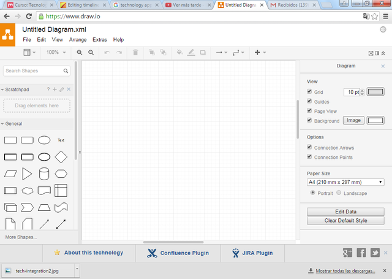Image resolution: width=392 pixels, height=279 pixels.
Task: Click the redo arrow icon
Action: pyautogui.click(x=119, y=52)
